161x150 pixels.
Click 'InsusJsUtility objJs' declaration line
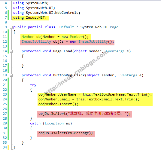[68, 41]
